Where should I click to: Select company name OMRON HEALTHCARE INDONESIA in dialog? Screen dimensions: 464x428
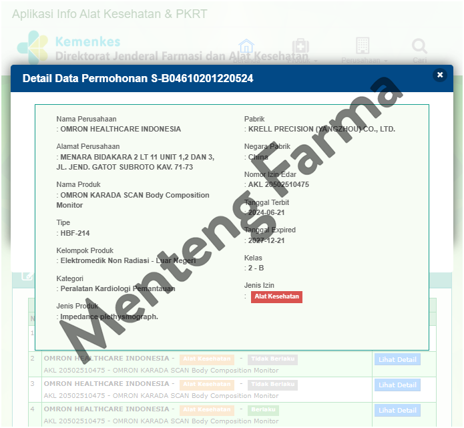(120, 129)
